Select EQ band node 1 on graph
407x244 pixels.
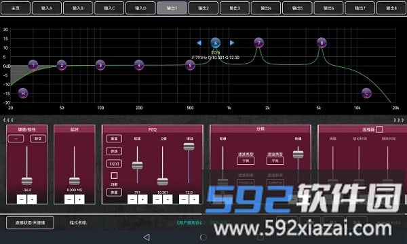pyautogui.click(x=33, y=65)
